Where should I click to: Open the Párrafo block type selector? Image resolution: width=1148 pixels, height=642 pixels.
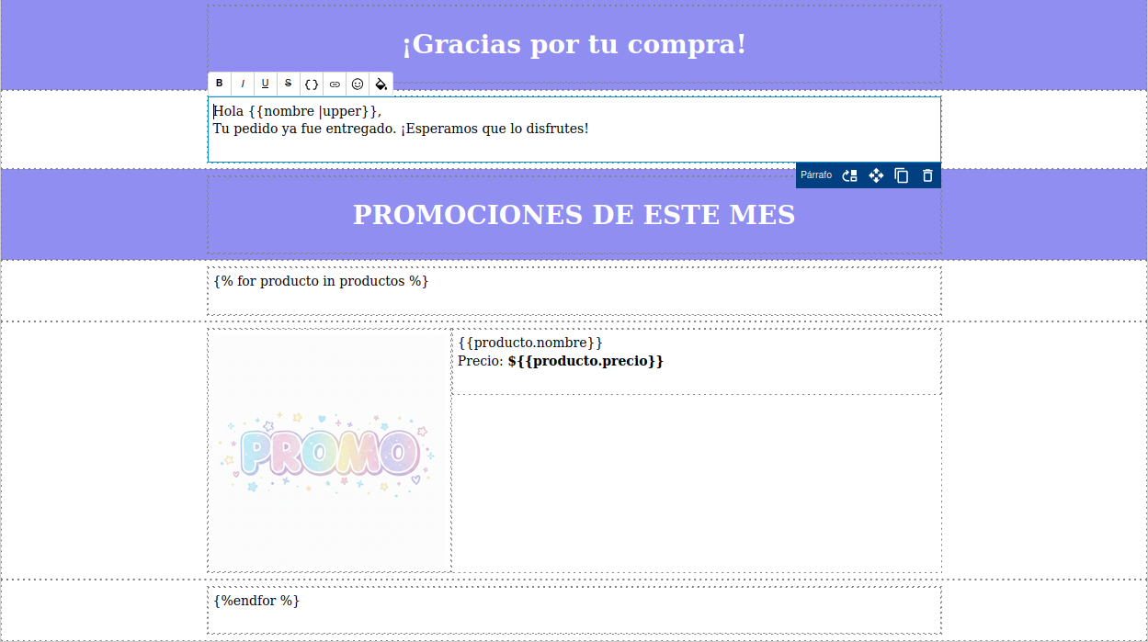pos(815,175)
